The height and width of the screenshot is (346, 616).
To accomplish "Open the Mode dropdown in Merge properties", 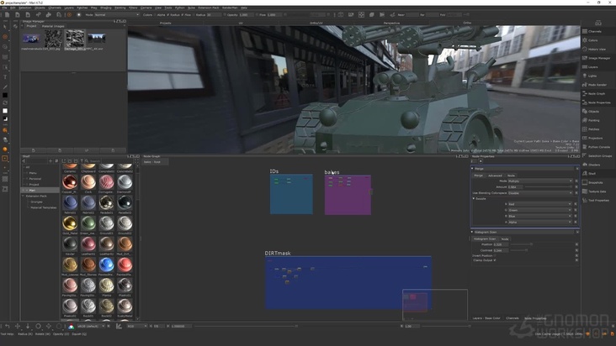I will tap(540, 181).
